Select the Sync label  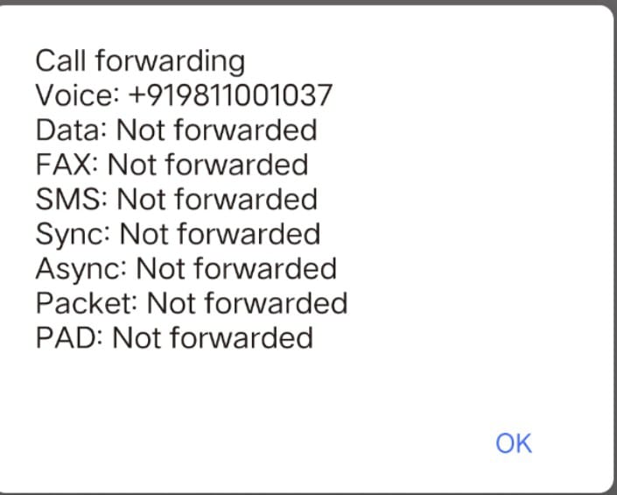[x=73, y=235]
